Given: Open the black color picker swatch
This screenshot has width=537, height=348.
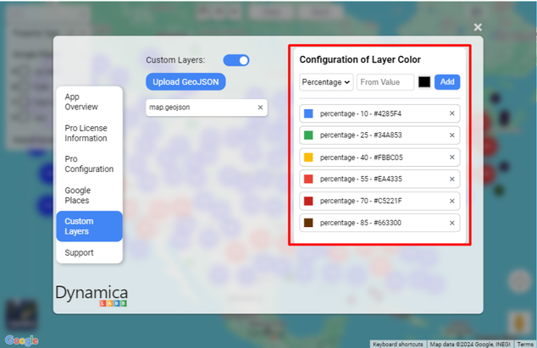Looking at the screenshot, I should click(424, 82).
